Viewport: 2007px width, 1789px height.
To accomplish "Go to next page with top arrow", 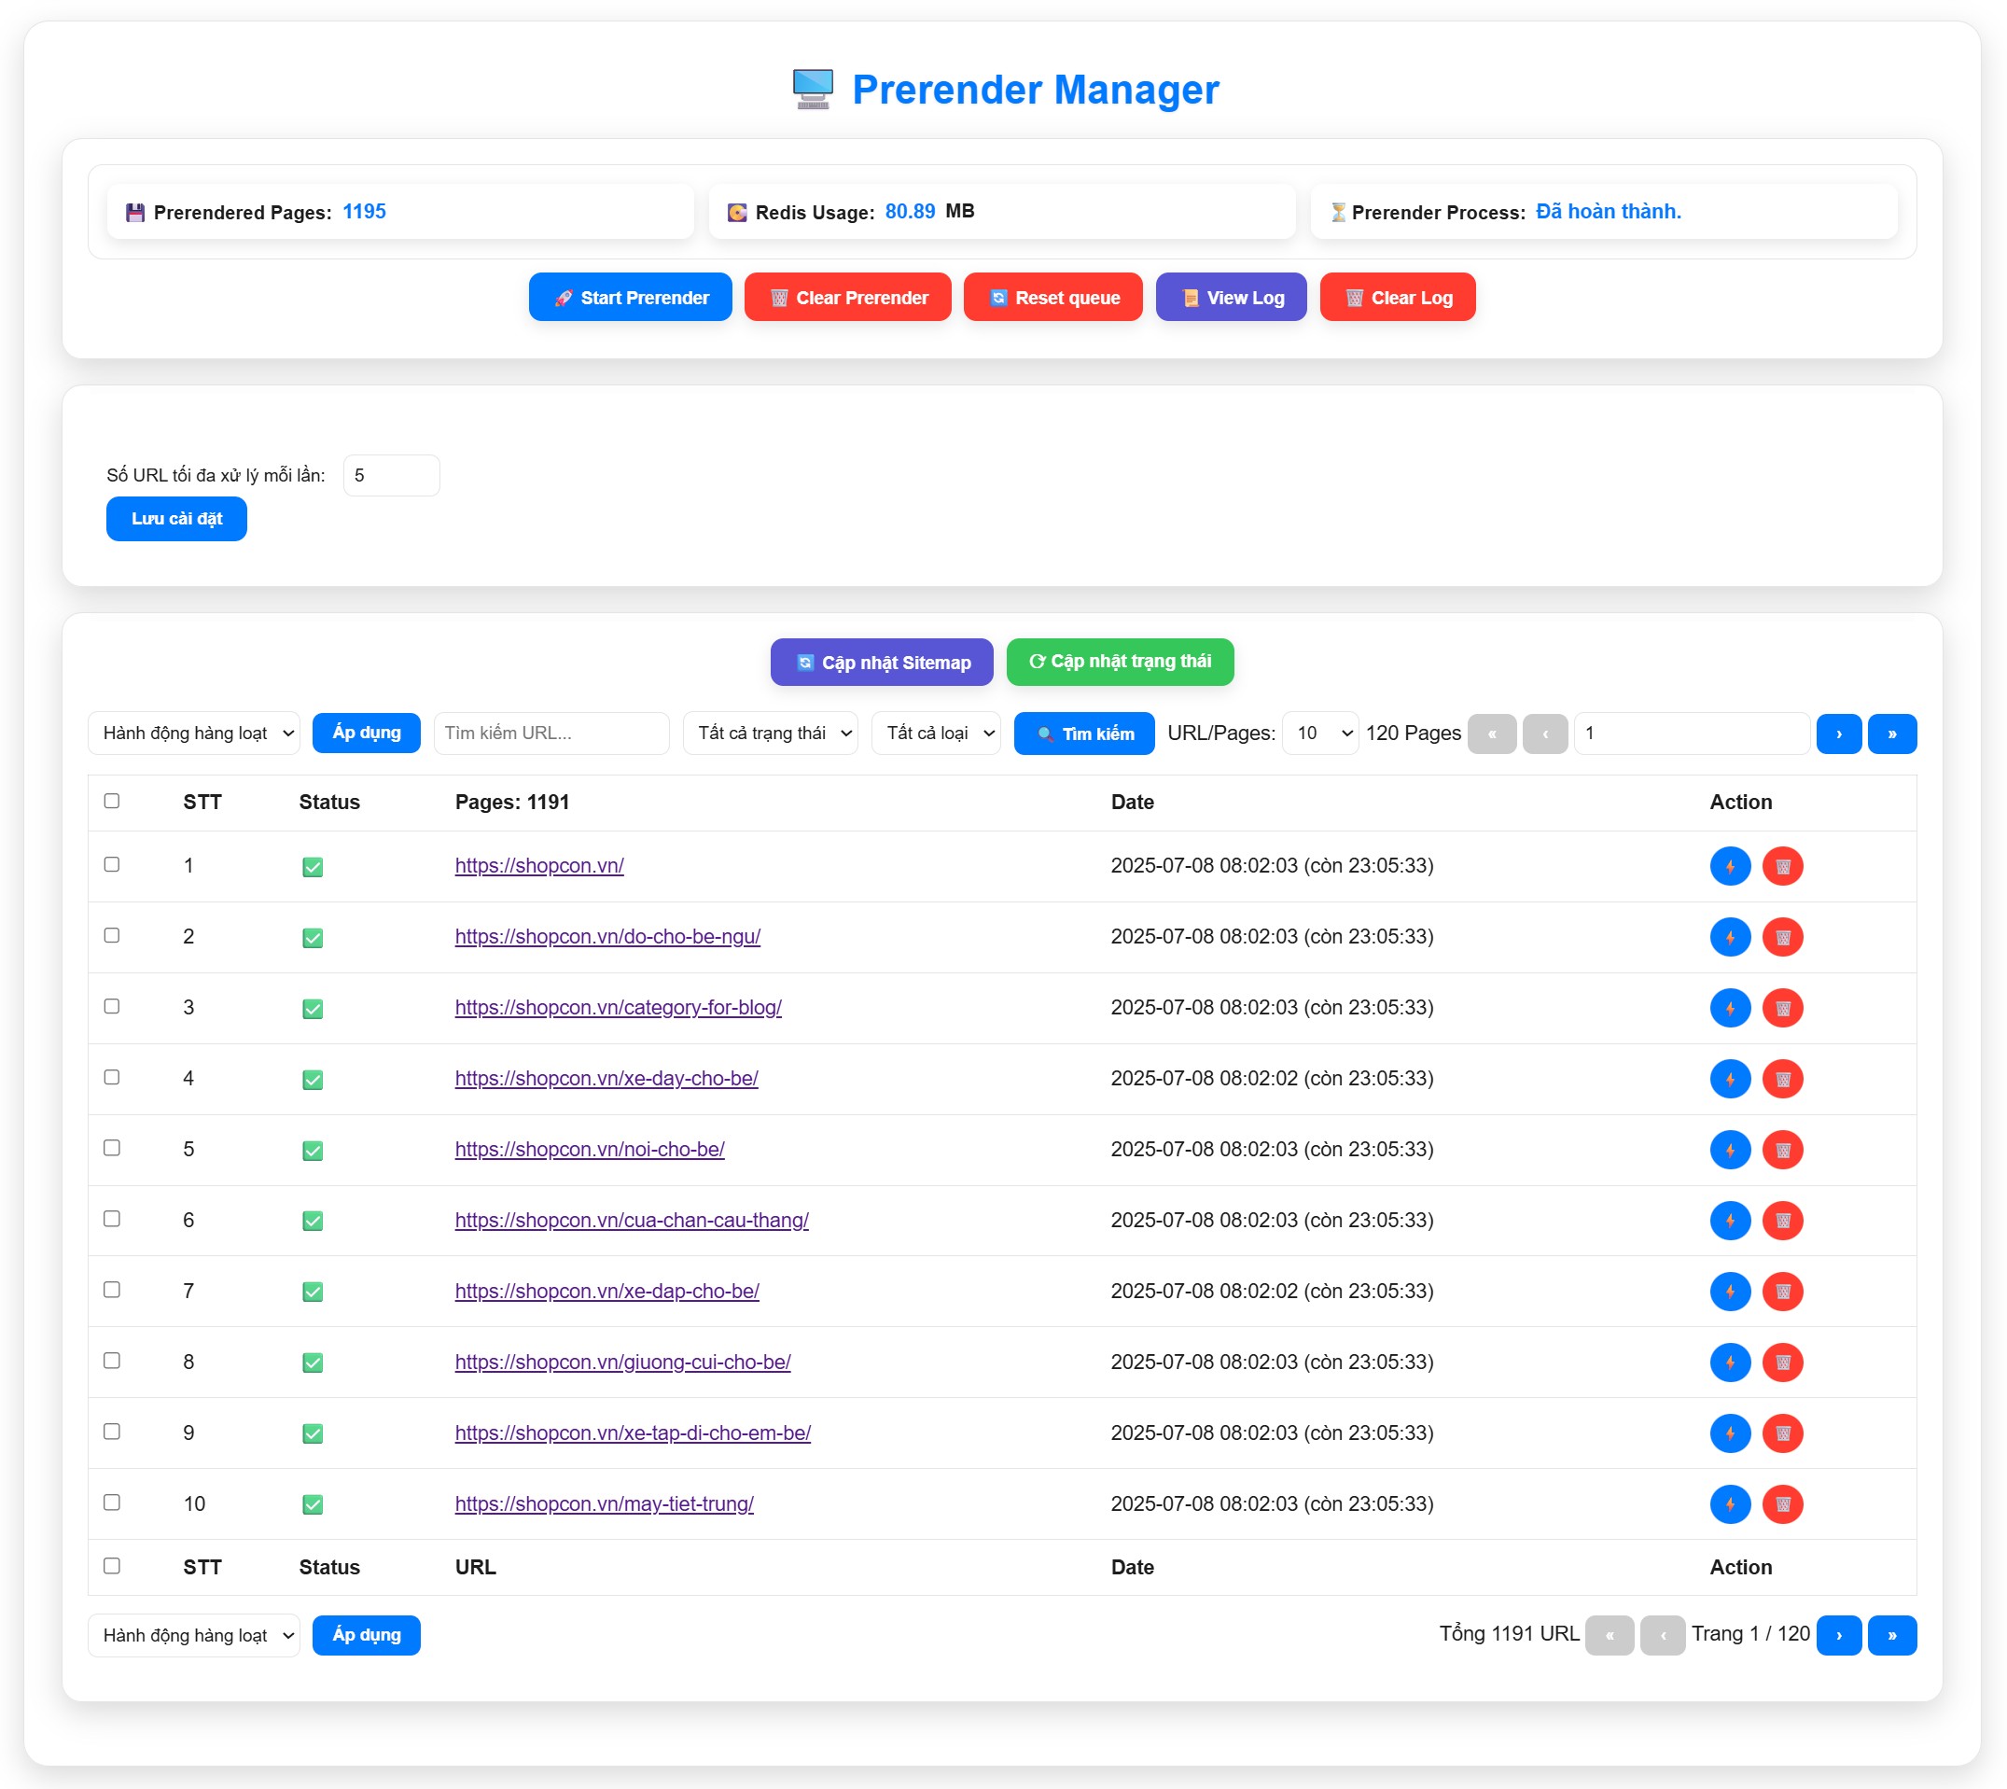I will click(x=1838, y=734).
